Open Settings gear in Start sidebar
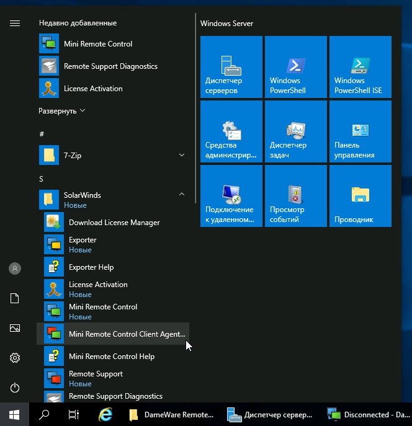 (15, 358)
